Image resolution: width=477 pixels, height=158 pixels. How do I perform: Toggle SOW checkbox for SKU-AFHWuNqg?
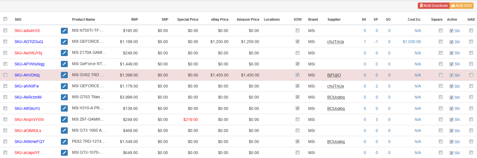tap(297, 64)
